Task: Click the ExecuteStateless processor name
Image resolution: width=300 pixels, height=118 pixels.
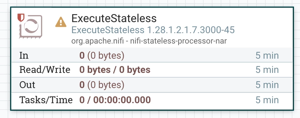Action: coord(114,19)
